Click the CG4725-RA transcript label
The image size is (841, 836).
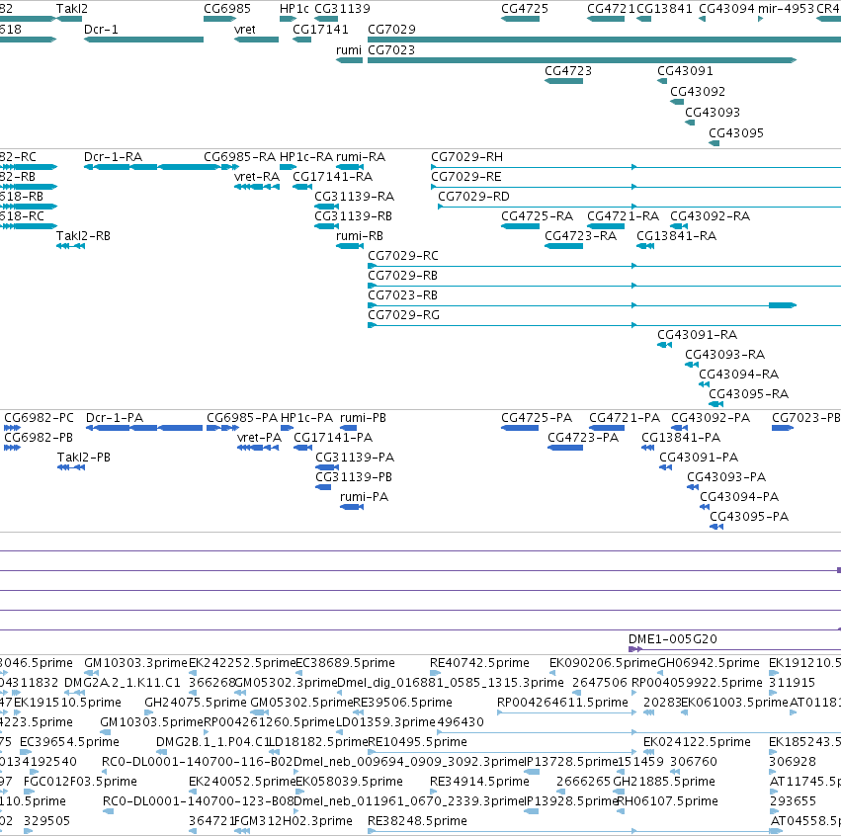pos(537,216)
